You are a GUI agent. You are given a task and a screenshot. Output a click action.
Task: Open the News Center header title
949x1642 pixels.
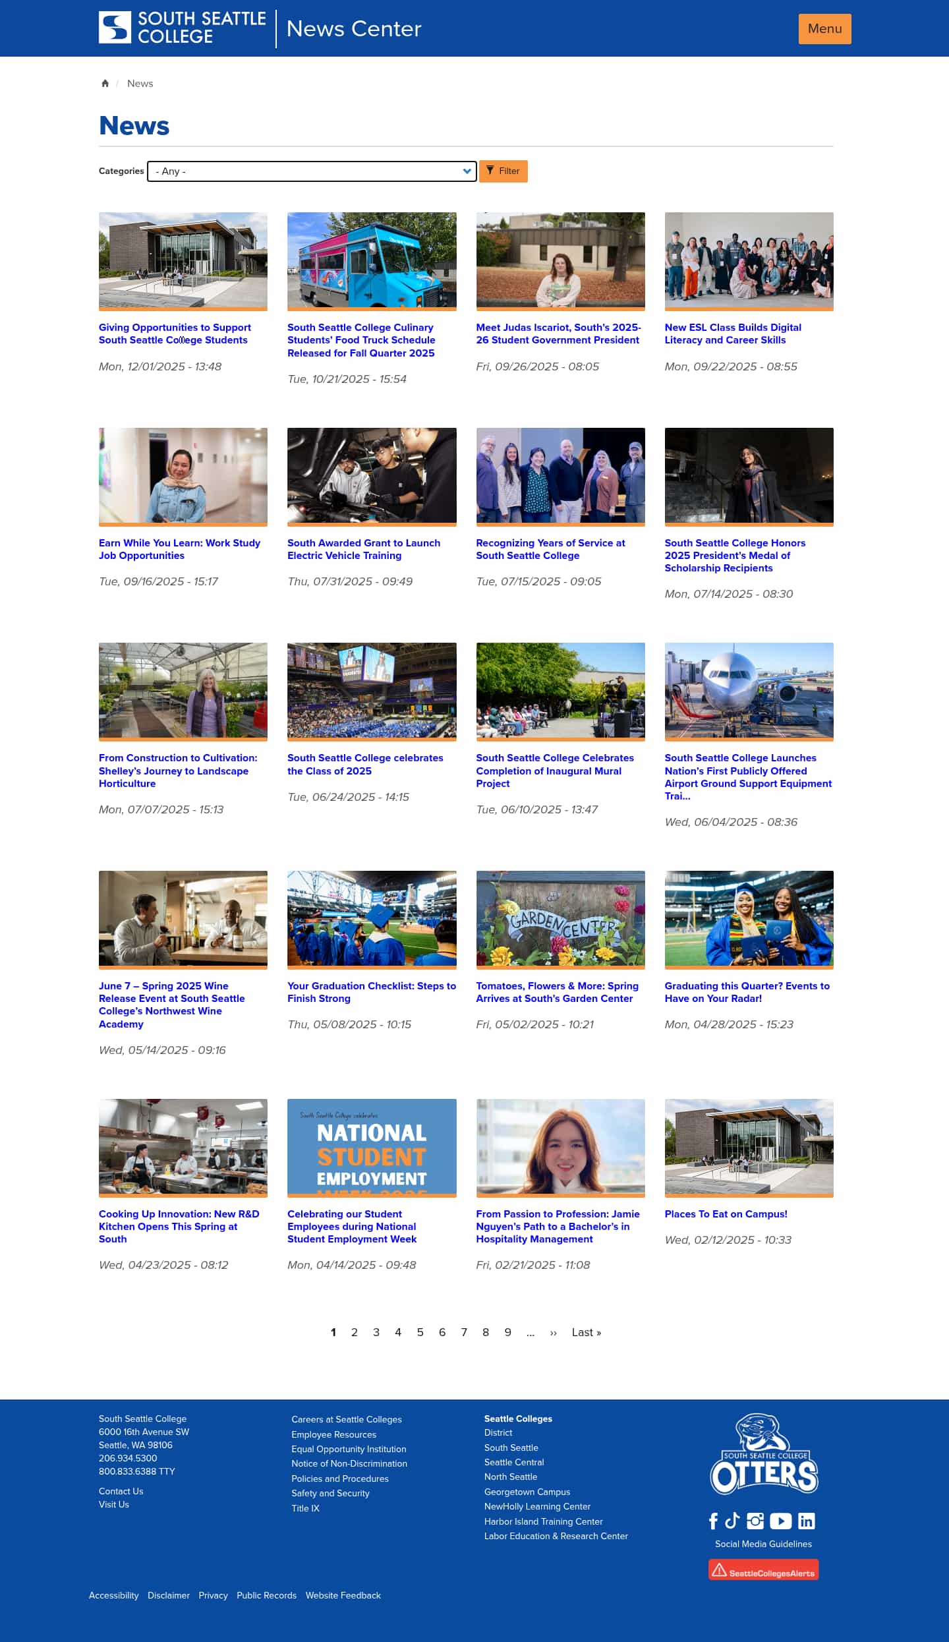pos(354,28)
